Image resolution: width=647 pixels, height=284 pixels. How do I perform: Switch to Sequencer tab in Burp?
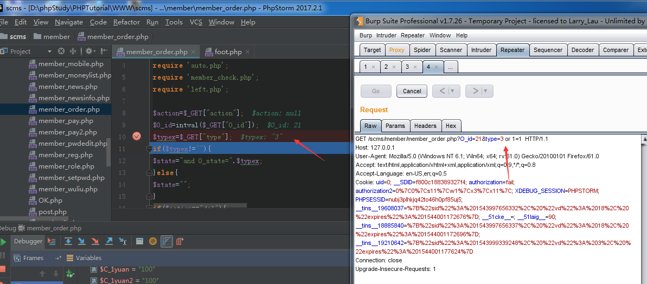548,50
